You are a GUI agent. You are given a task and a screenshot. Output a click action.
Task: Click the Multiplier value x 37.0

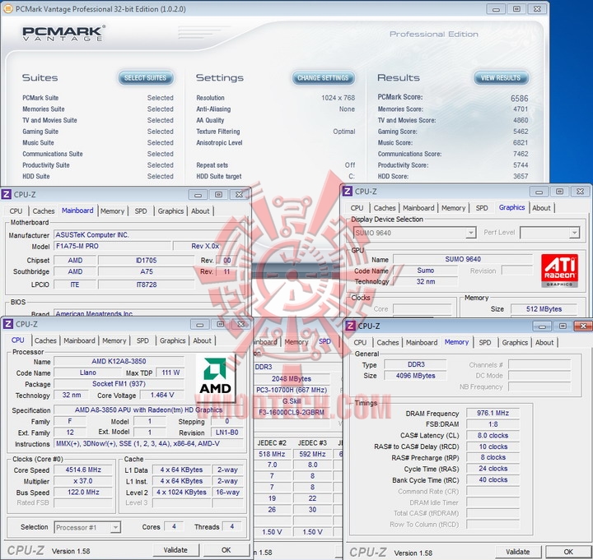pos(83,481)
